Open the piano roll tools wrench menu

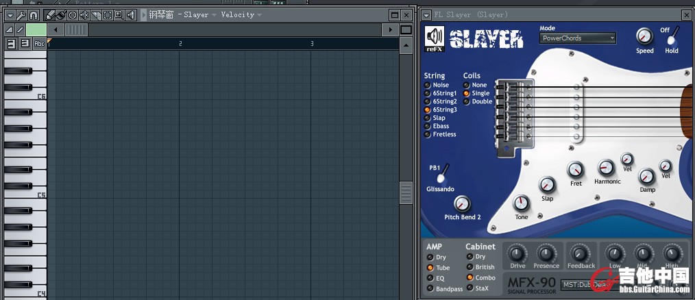pos(21,16)
